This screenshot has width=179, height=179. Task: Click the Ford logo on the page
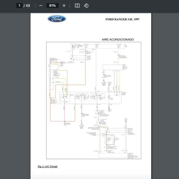(x=57, y=19)
